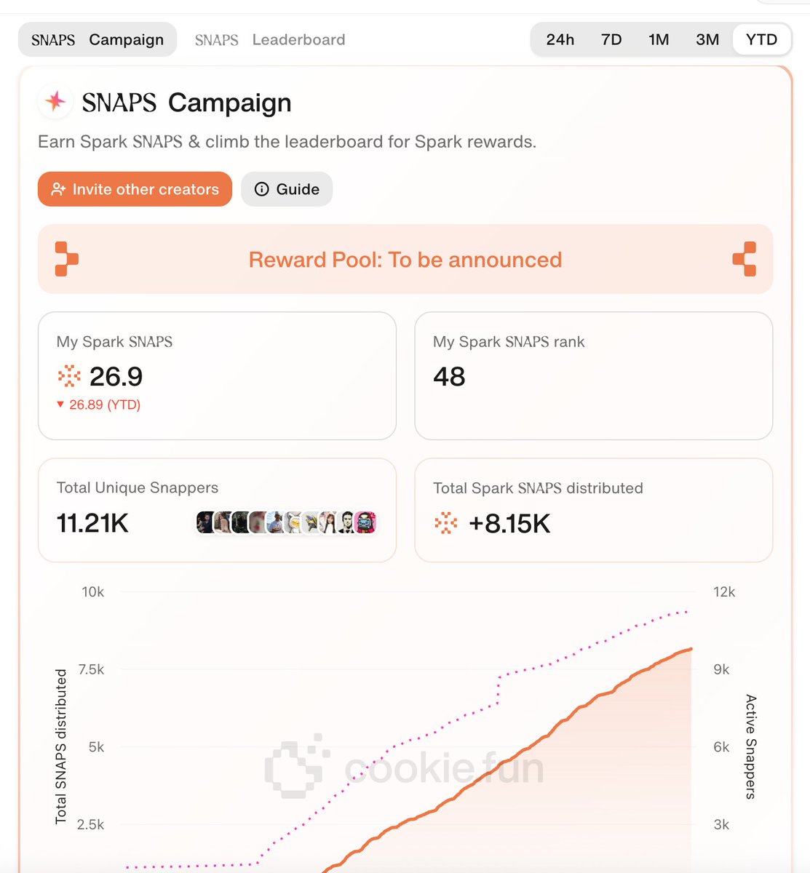
Task: Open the SNAPS Campaign tab
Action: click(x=98, y=39)
